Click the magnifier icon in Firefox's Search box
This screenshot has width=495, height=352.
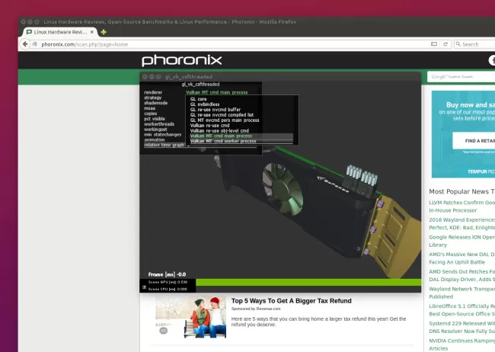pos(458,44)
